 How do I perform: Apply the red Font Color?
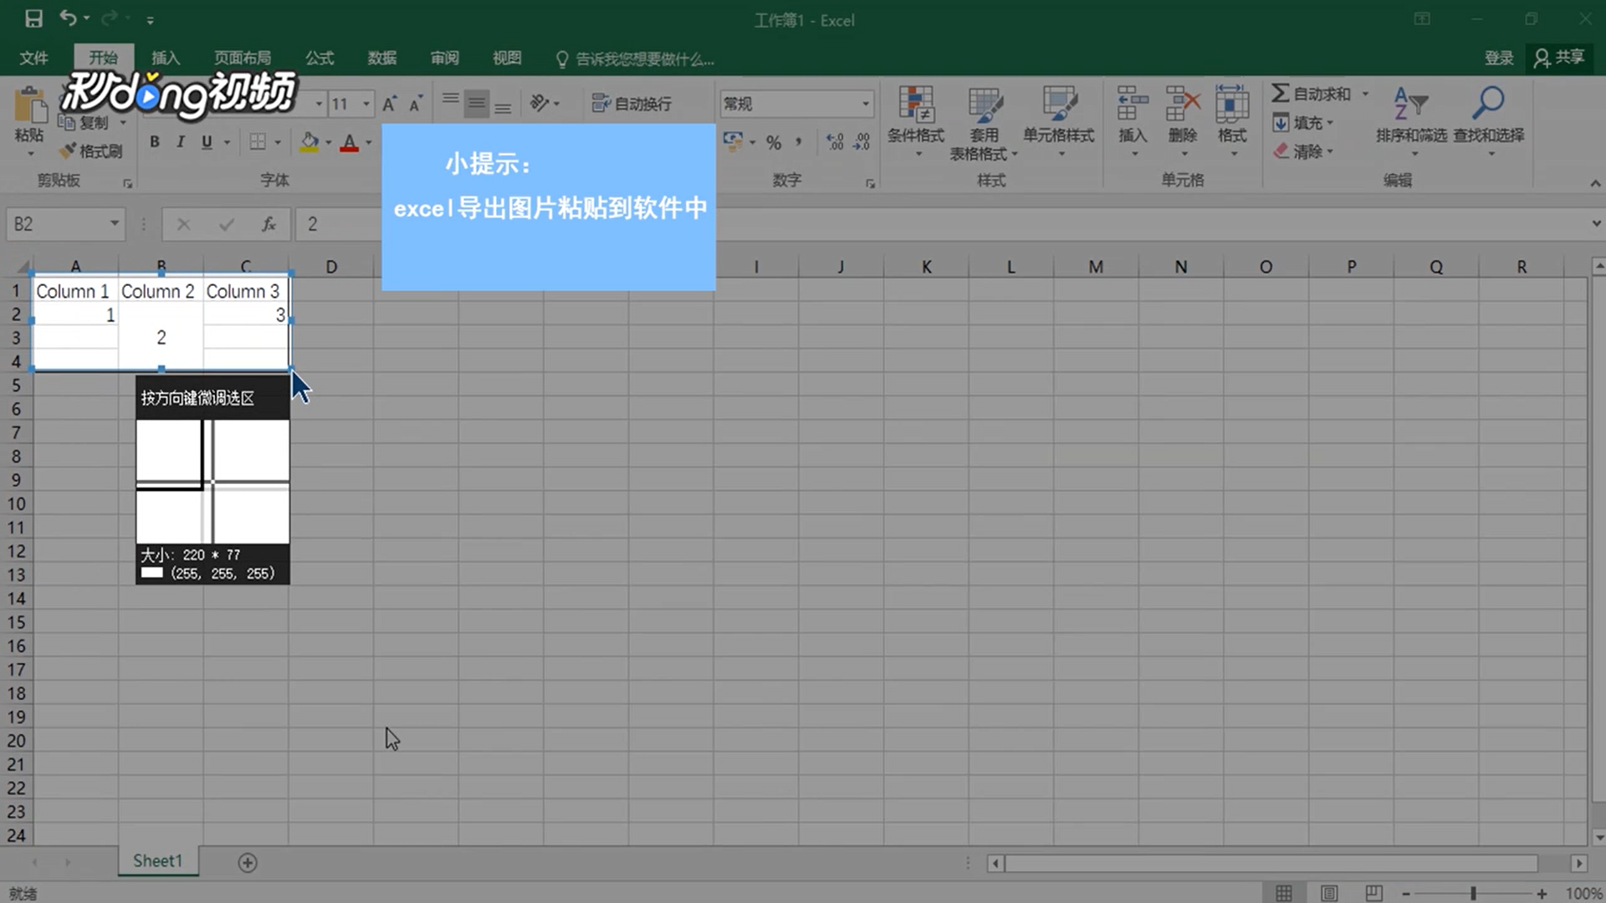click(x=350, y=142)
